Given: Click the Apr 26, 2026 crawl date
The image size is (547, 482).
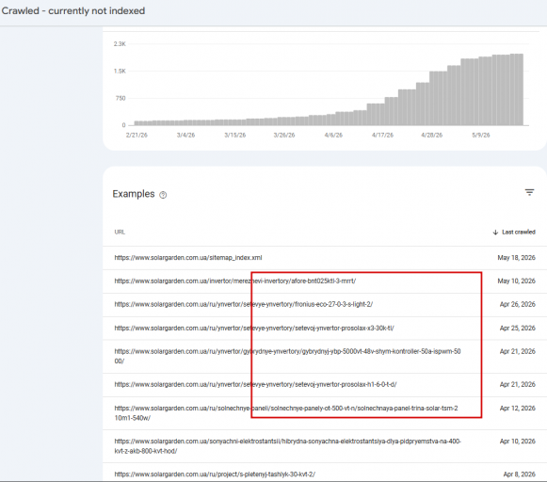Looking at the screenshot, I should pos(518,304).
